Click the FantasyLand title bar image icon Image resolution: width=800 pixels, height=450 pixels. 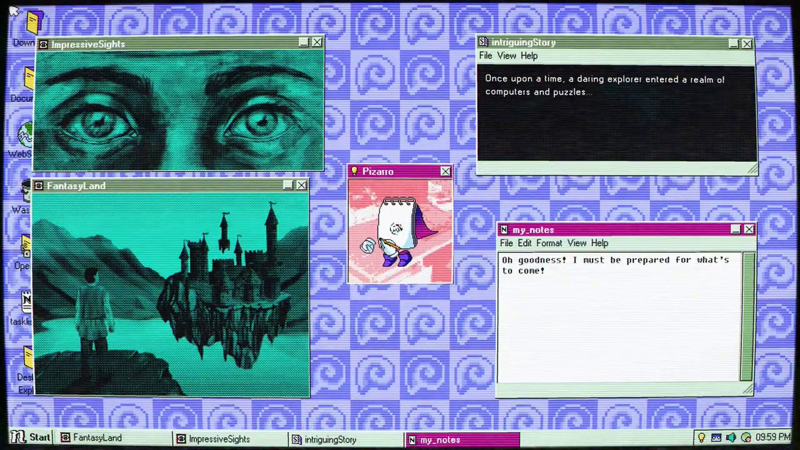[x=39, y=185]
